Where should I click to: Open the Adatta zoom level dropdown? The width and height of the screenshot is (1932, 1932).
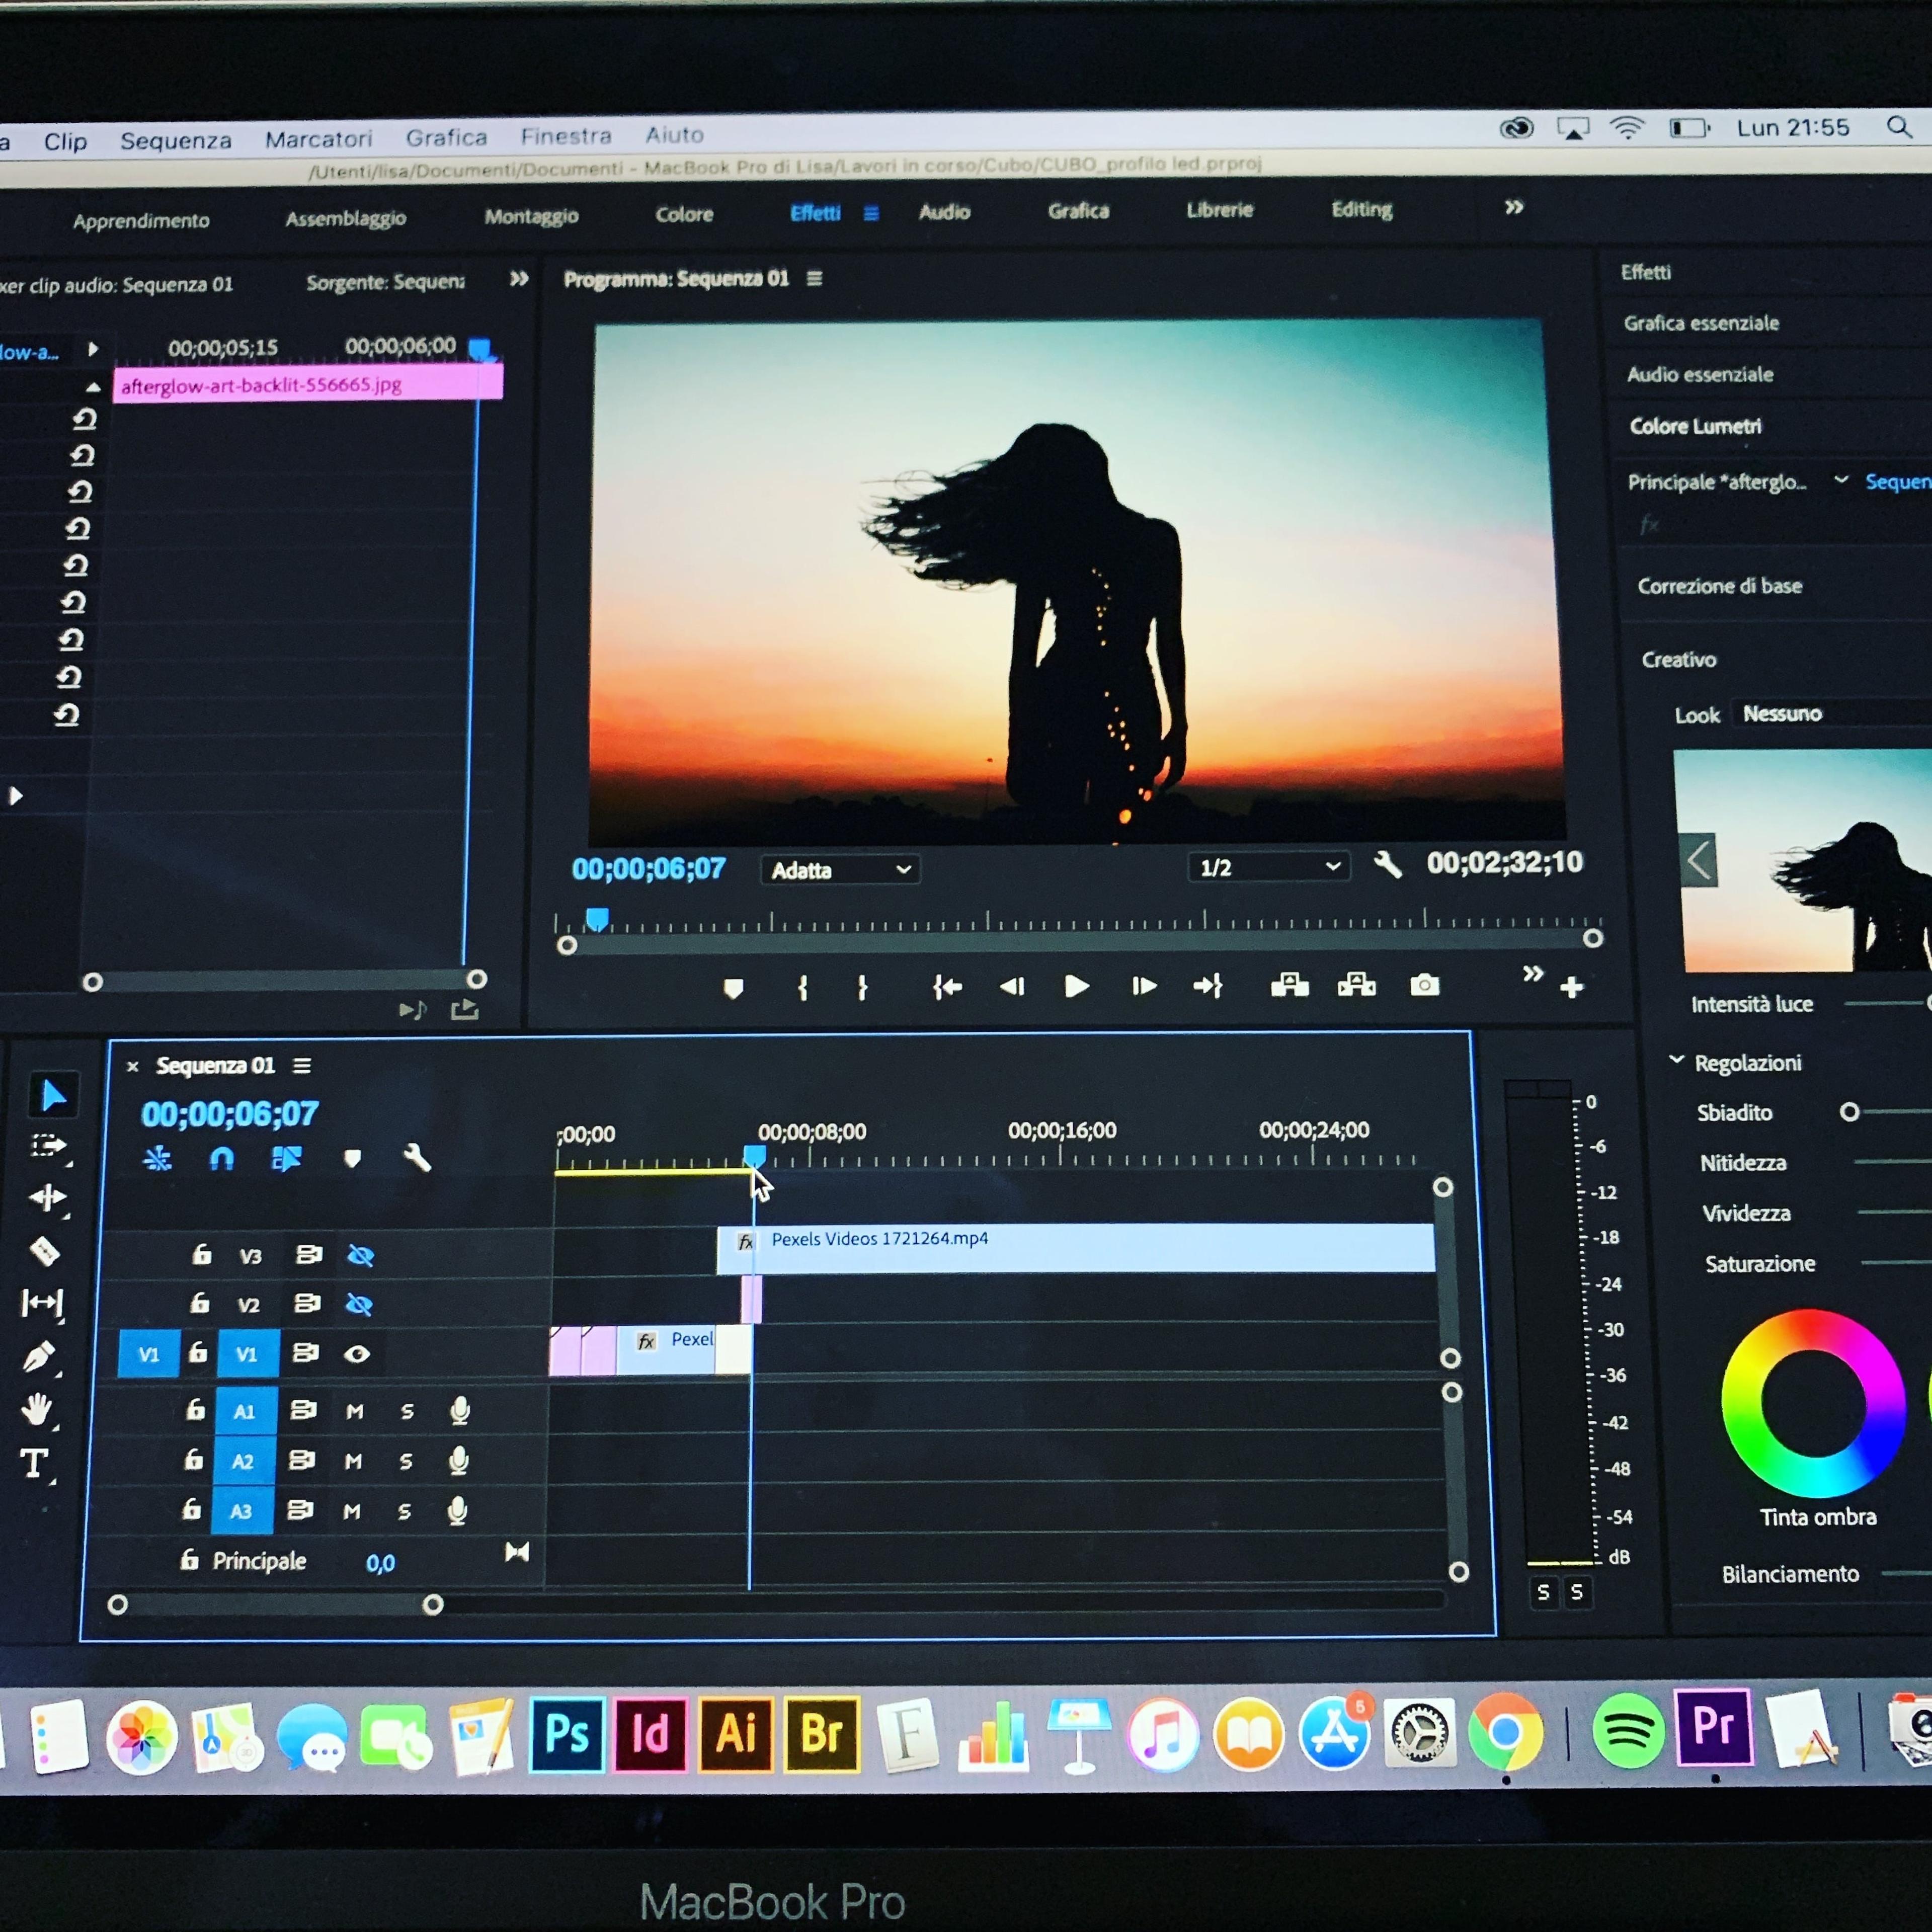pyautogui.click(x=840, y=869)
